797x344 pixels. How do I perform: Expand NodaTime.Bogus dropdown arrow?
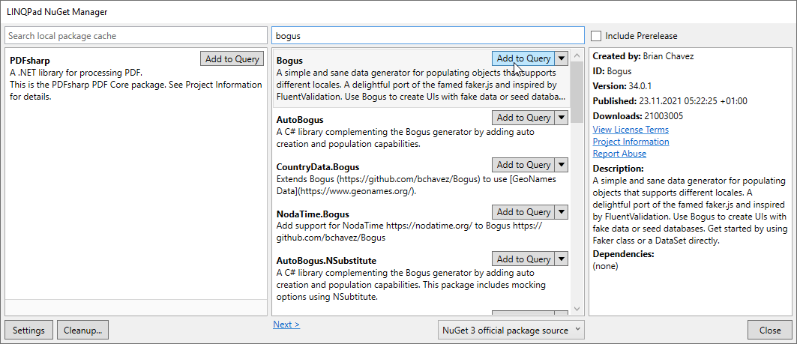click(x=562, y=212)
